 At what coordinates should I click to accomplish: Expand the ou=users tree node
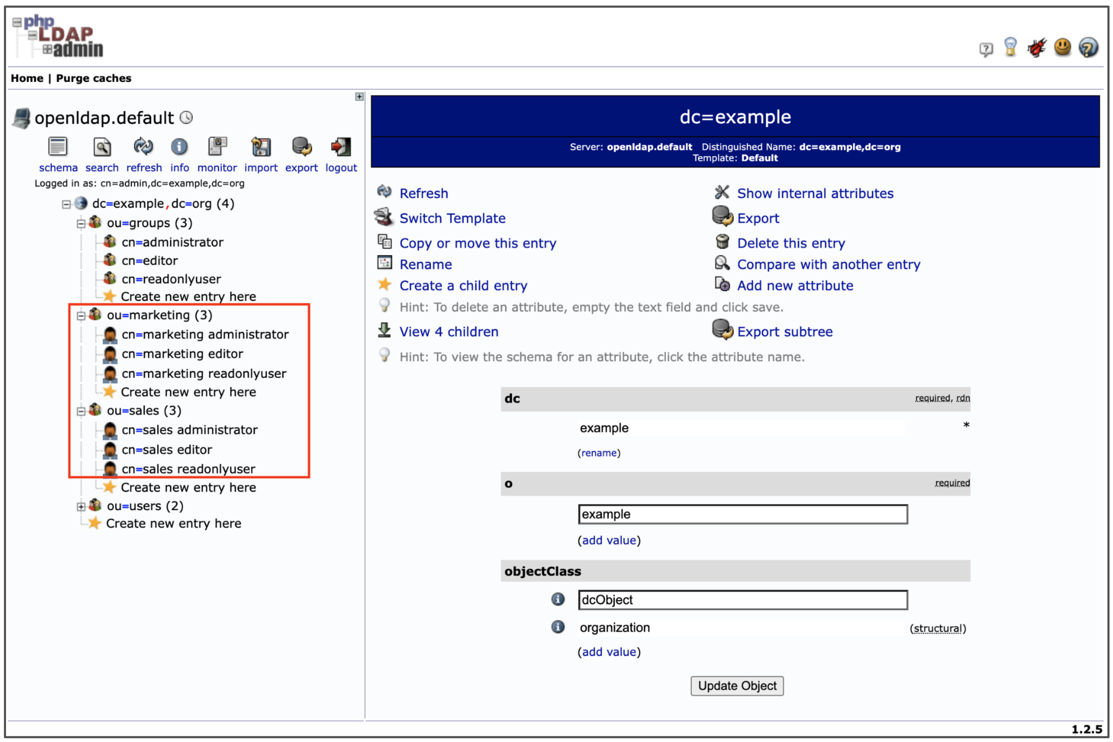pos(81,507)
